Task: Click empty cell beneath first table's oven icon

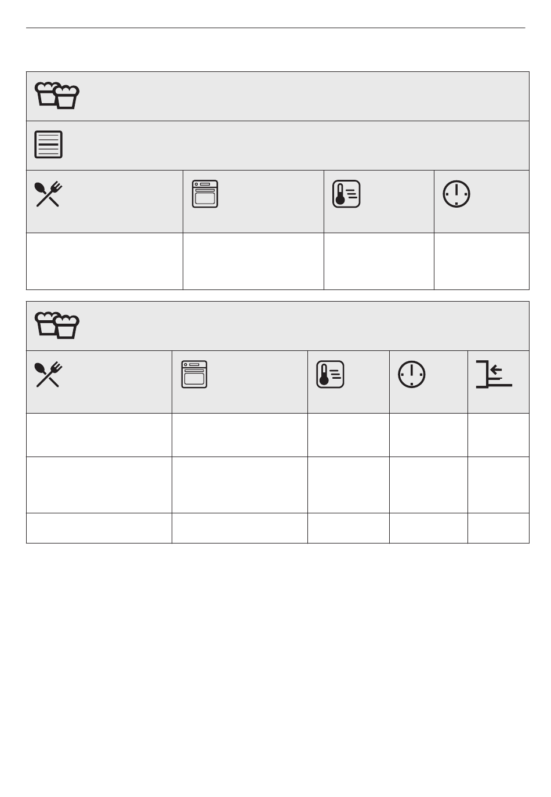Action: [253, 261]
